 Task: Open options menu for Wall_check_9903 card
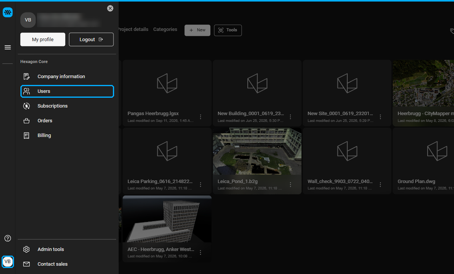pyautogui.click(x=380, y=185)
